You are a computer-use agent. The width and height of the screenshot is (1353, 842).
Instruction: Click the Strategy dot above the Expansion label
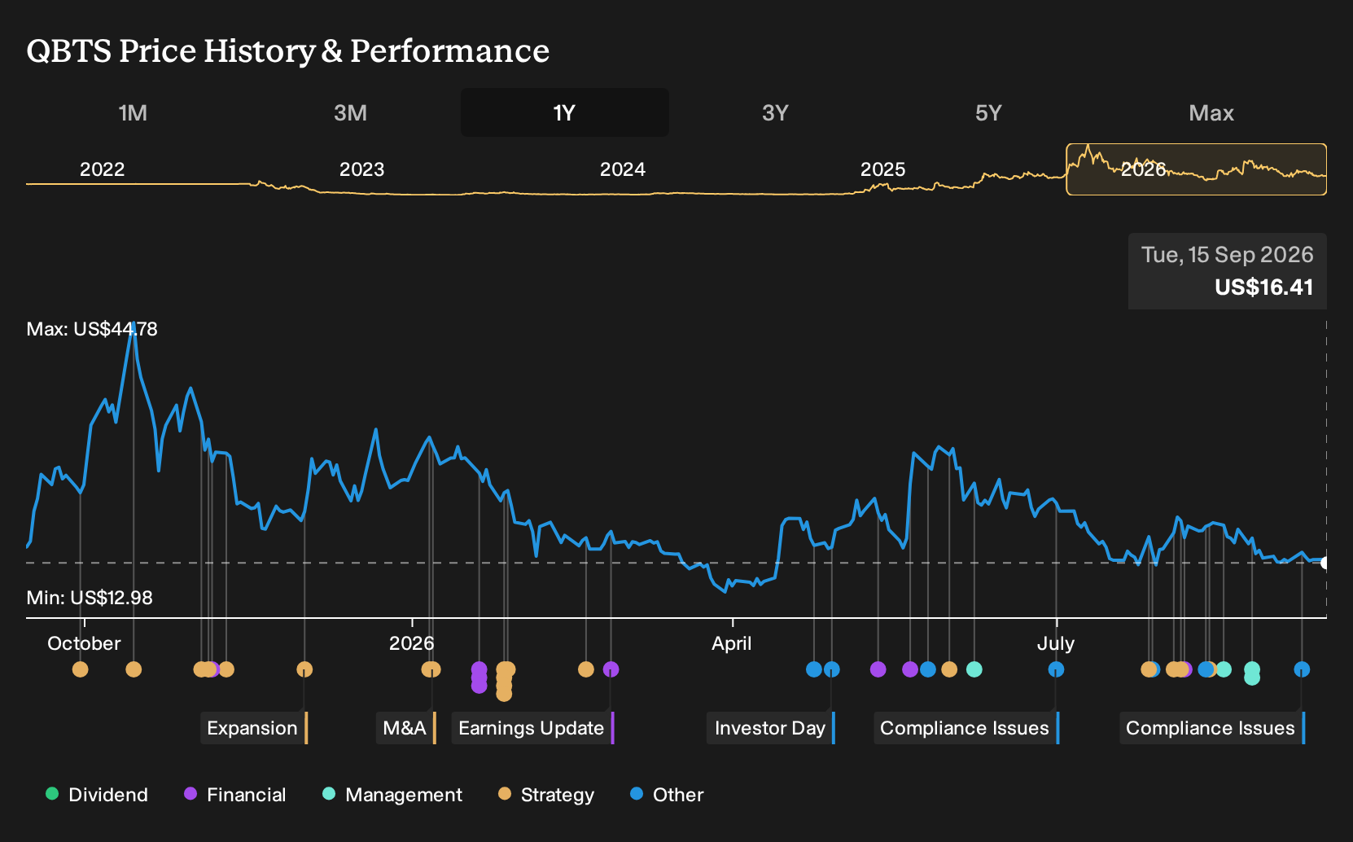tap(304, 669)
